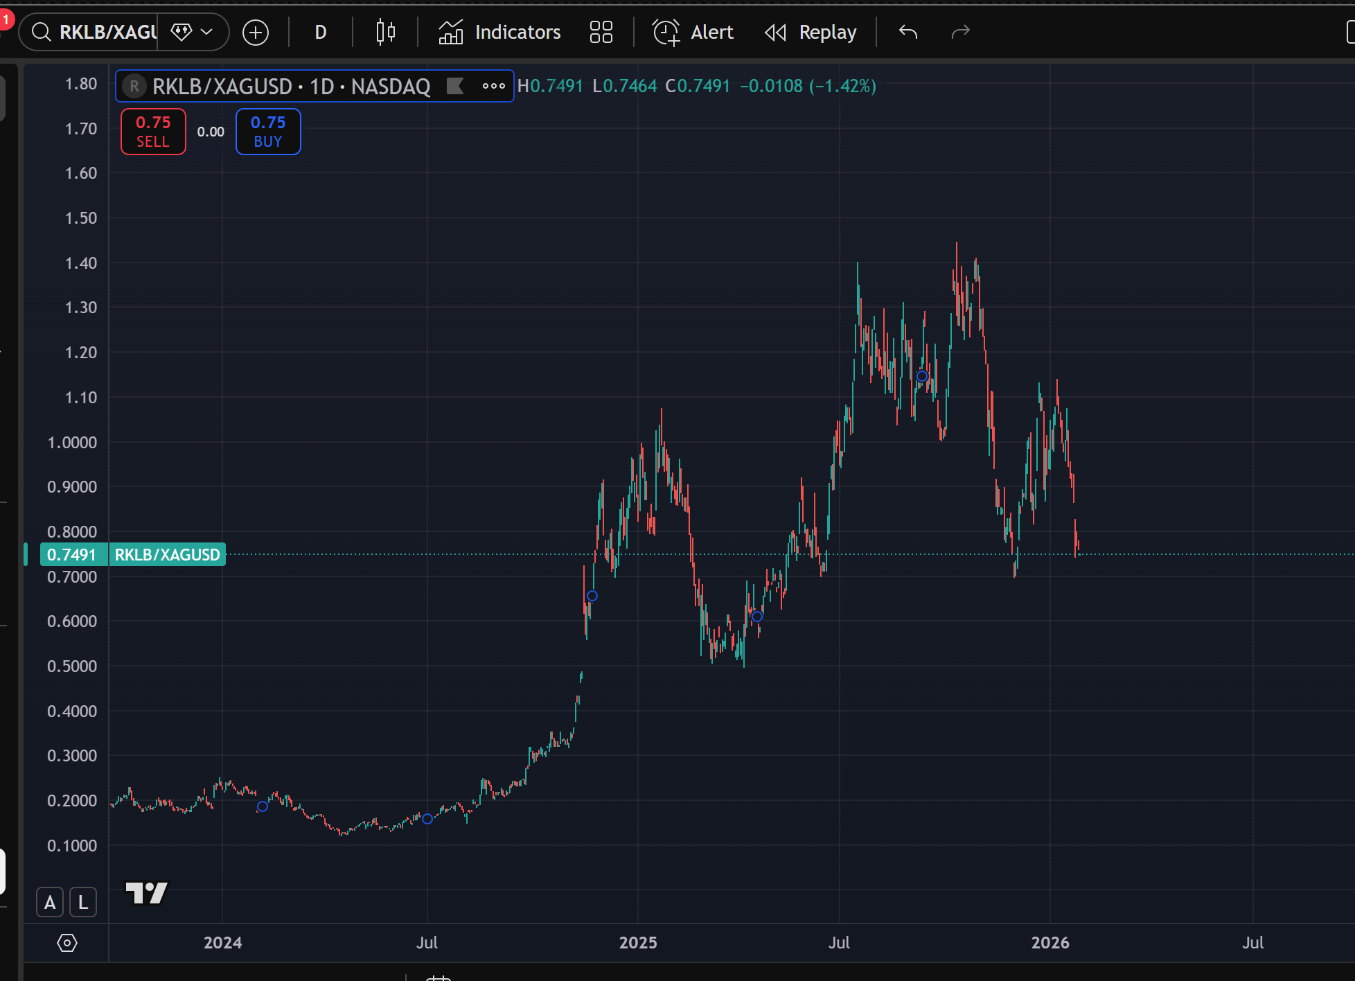Screen dimensions: 1355x981
Task: Click the red 0.75 SELL button
Action: pos(153,132)
